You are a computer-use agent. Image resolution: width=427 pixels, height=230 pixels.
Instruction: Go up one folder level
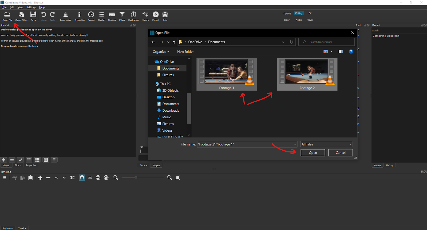click(174, 42)
